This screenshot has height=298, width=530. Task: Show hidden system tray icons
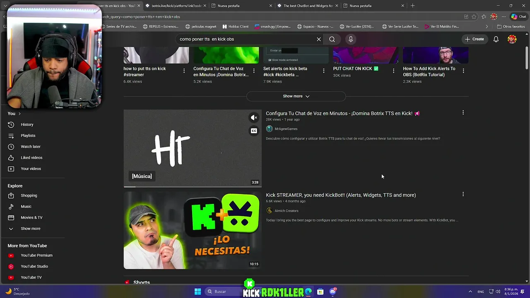pyautogui.click(x=470, y=291)
